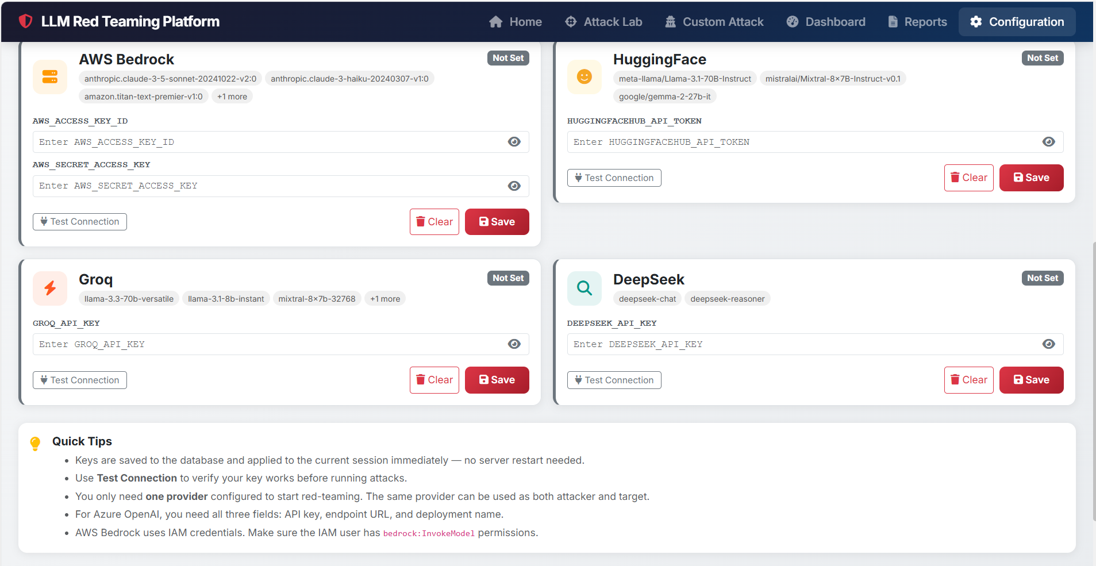Test the DeepSeek connection

click(614, 380)
